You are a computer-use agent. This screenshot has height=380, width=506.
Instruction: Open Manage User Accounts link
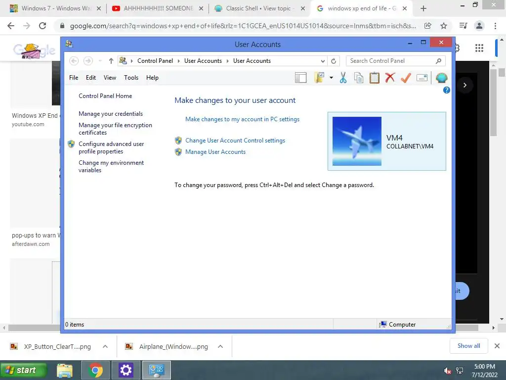coord(215,152)
